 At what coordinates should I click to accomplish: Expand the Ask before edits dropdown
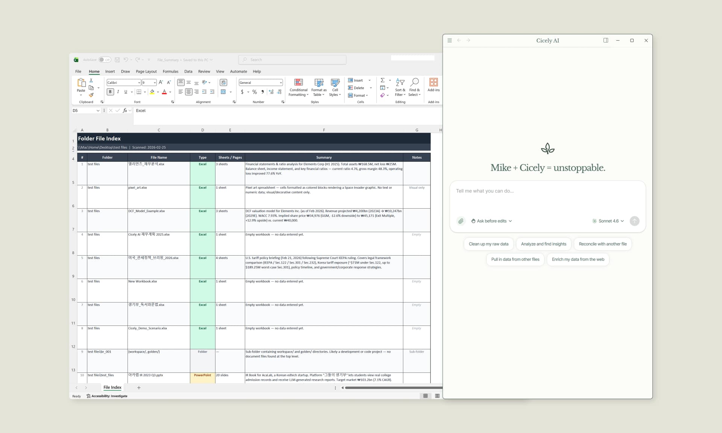[x=491, y=221]
